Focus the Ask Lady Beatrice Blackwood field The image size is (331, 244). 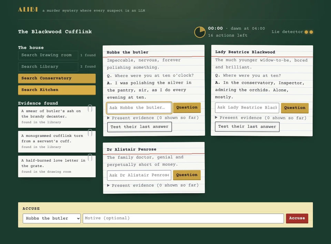(x=247, y=108)
